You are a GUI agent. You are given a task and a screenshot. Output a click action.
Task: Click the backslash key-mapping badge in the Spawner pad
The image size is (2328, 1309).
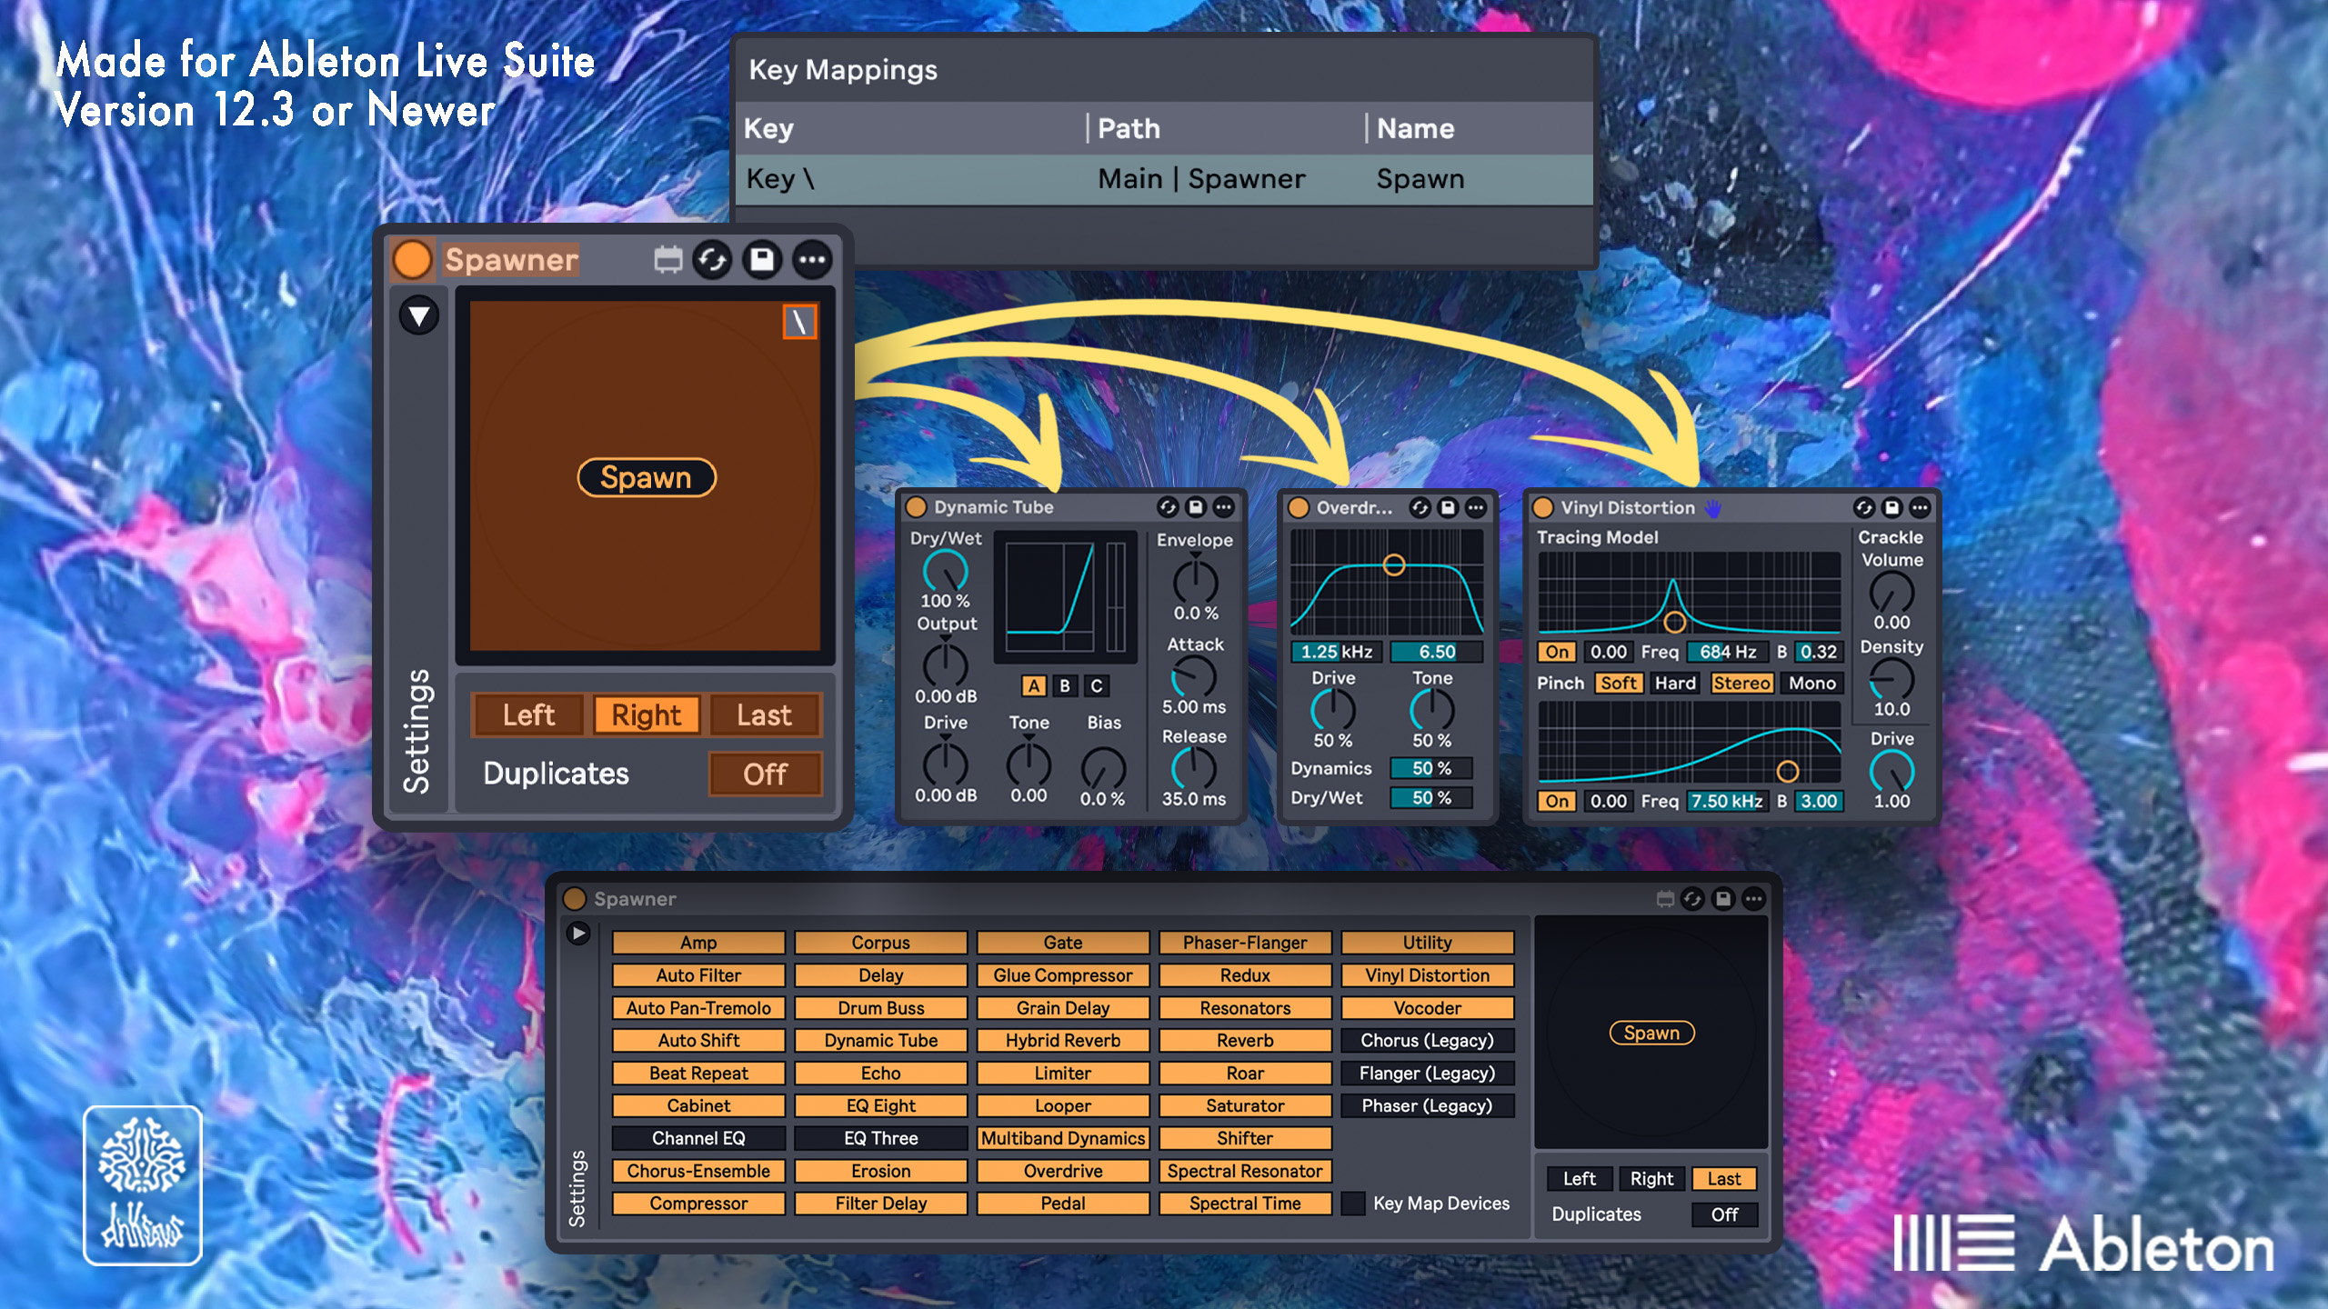coord(799,322)
